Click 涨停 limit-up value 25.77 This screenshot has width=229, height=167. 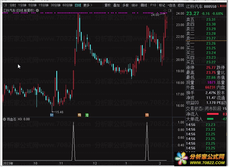click(211, 68)
